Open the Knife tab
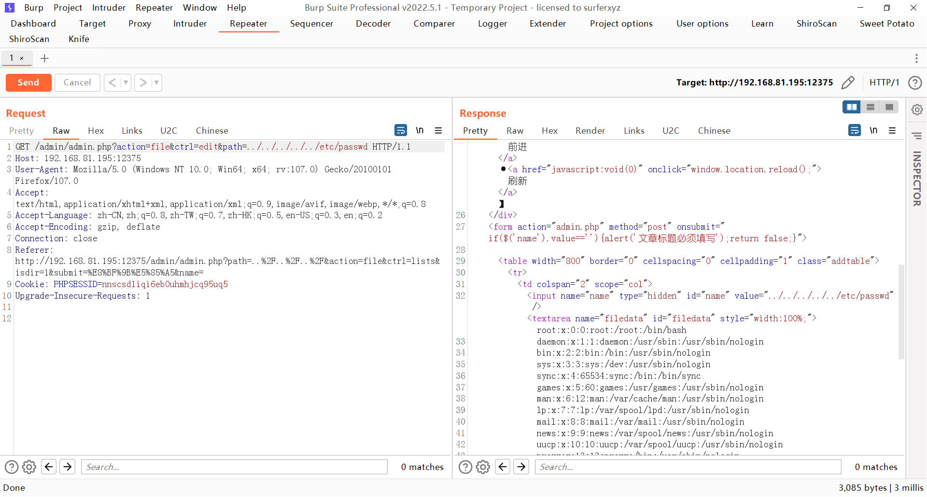 [79, 39]
